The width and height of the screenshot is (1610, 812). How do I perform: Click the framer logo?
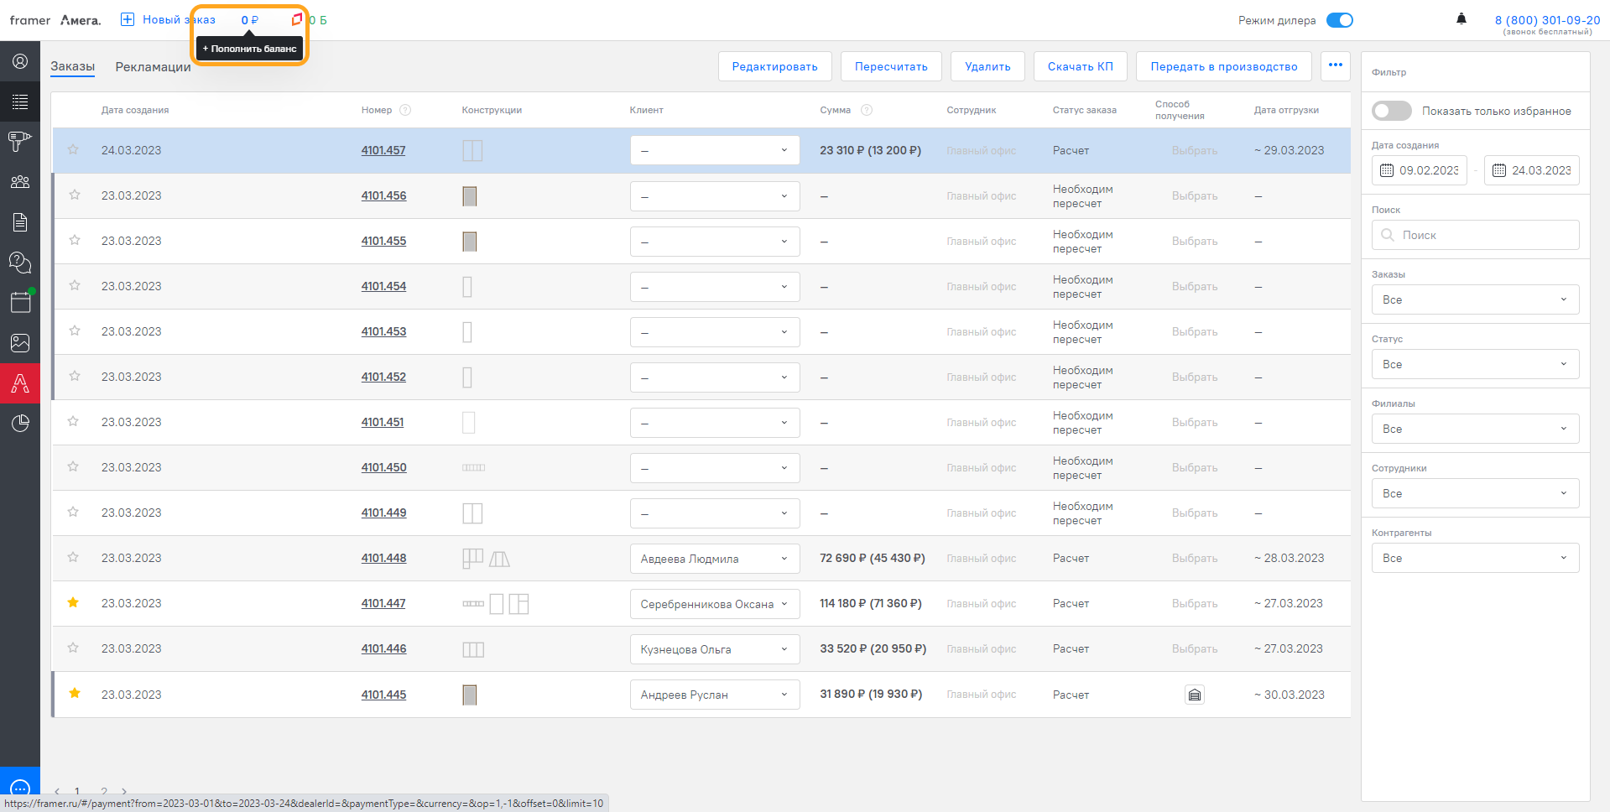30,20
